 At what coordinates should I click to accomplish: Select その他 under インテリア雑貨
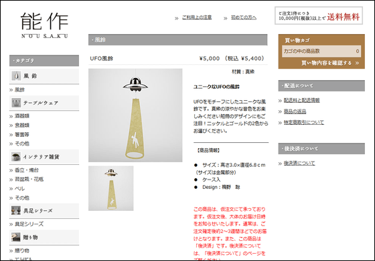coord(22,198)
